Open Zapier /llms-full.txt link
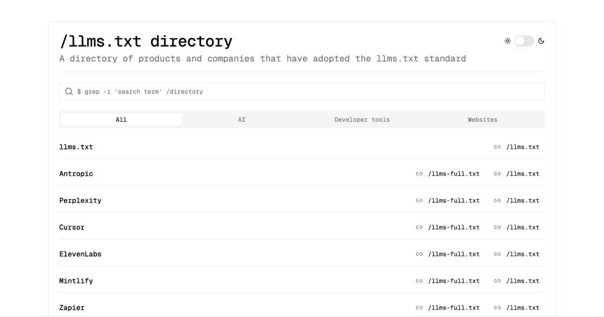The width and height of the screenshot is (604, 317). click(454, 307)
